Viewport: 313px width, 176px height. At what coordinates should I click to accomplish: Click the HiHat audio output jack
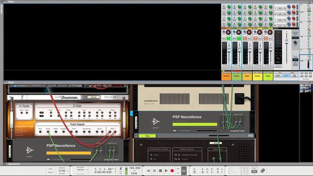(x=56, y=132)
